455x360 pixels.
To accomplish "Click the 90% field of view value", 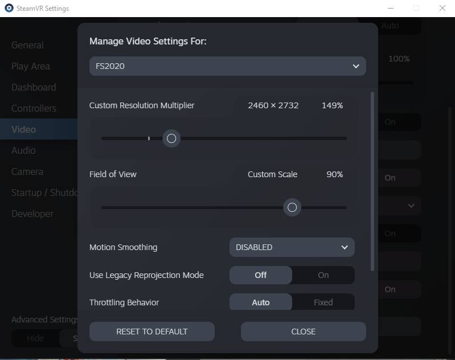I will click(335, 174).
